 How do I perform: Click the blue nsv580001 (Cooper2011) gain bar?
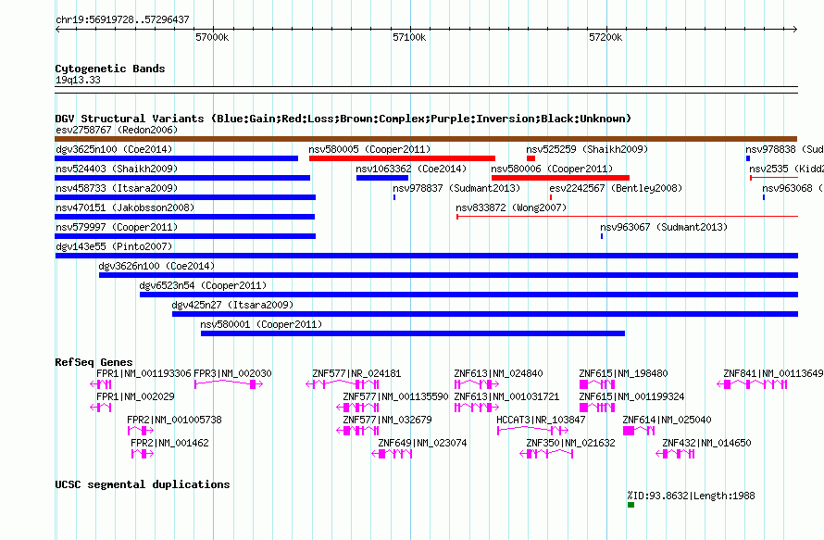tap(413, 333)
